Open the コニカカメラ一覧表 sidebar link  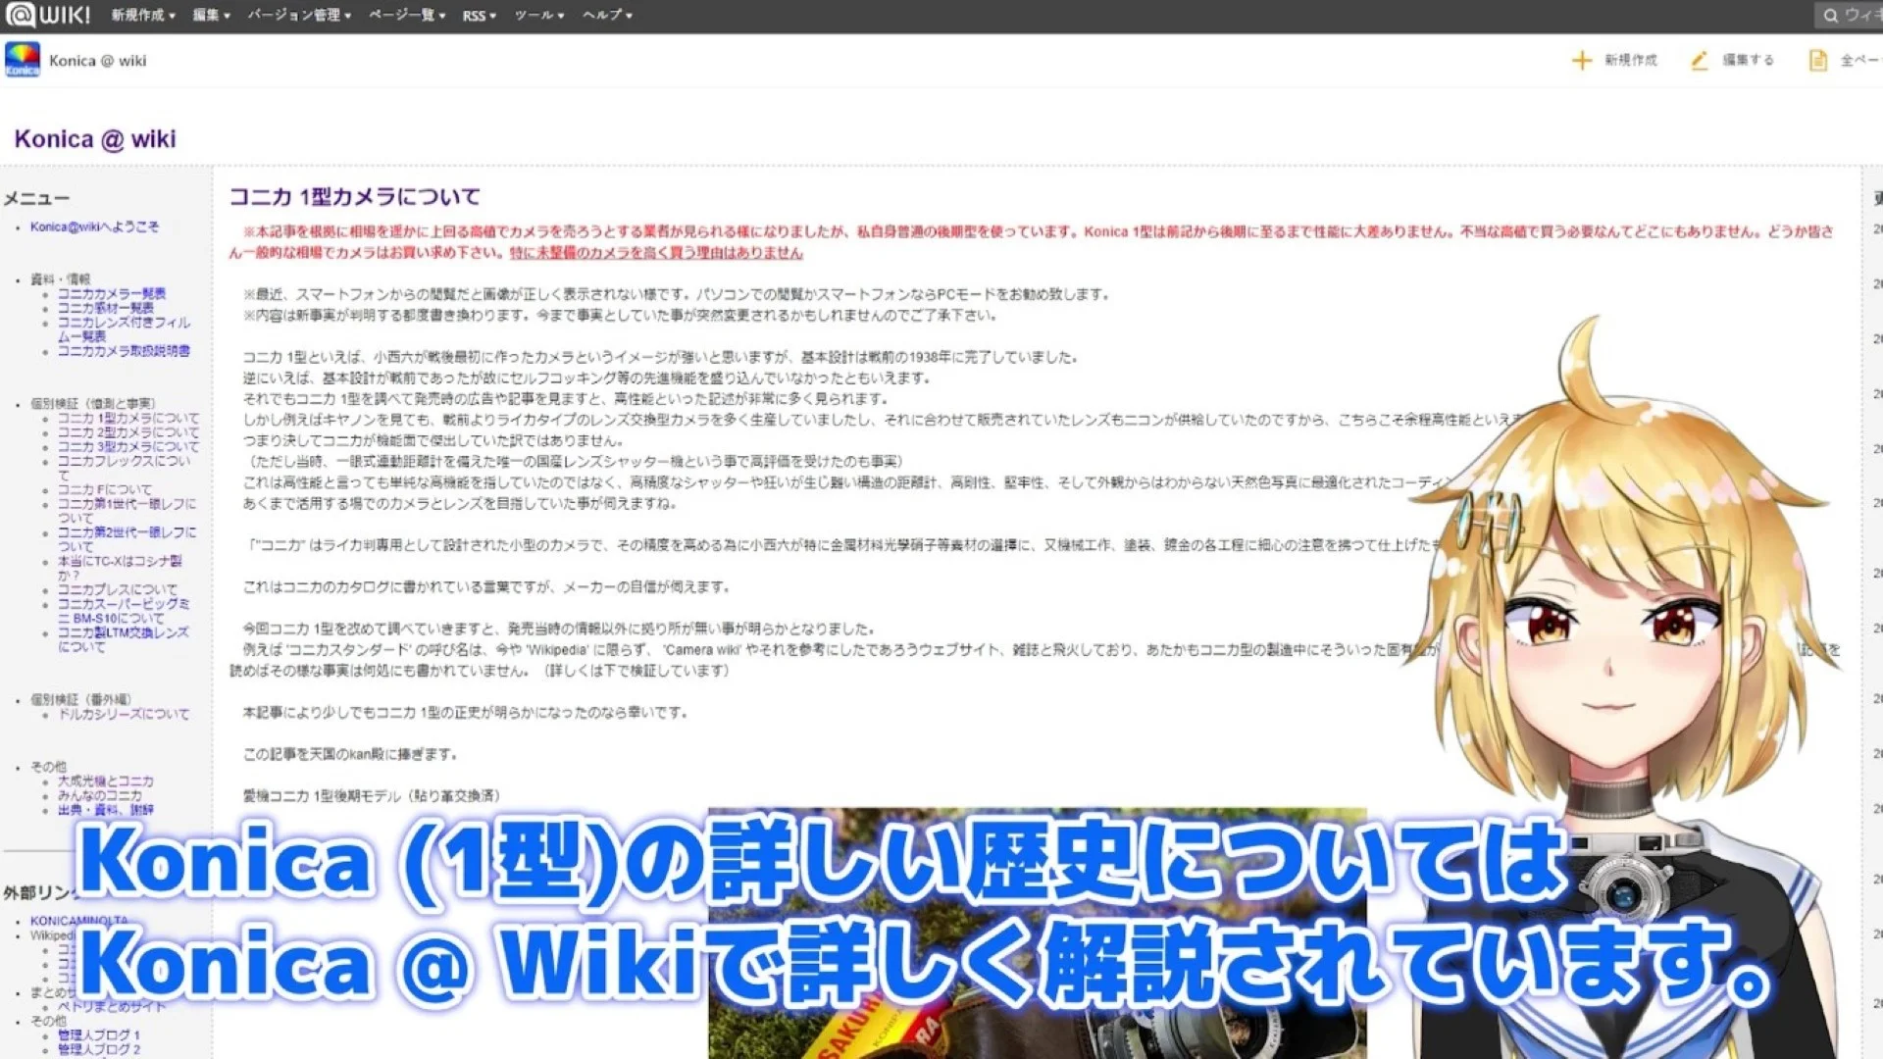111,293
